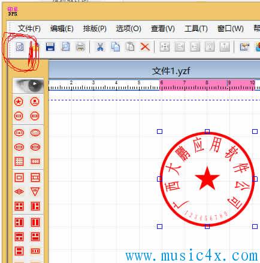Click the Paste clipboard icon

point(130,47)
